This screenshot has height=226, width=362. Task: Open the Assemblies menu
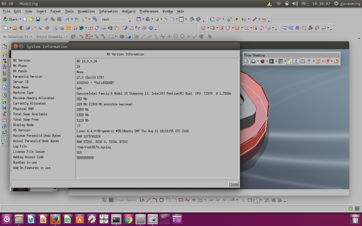pos(86,11)
